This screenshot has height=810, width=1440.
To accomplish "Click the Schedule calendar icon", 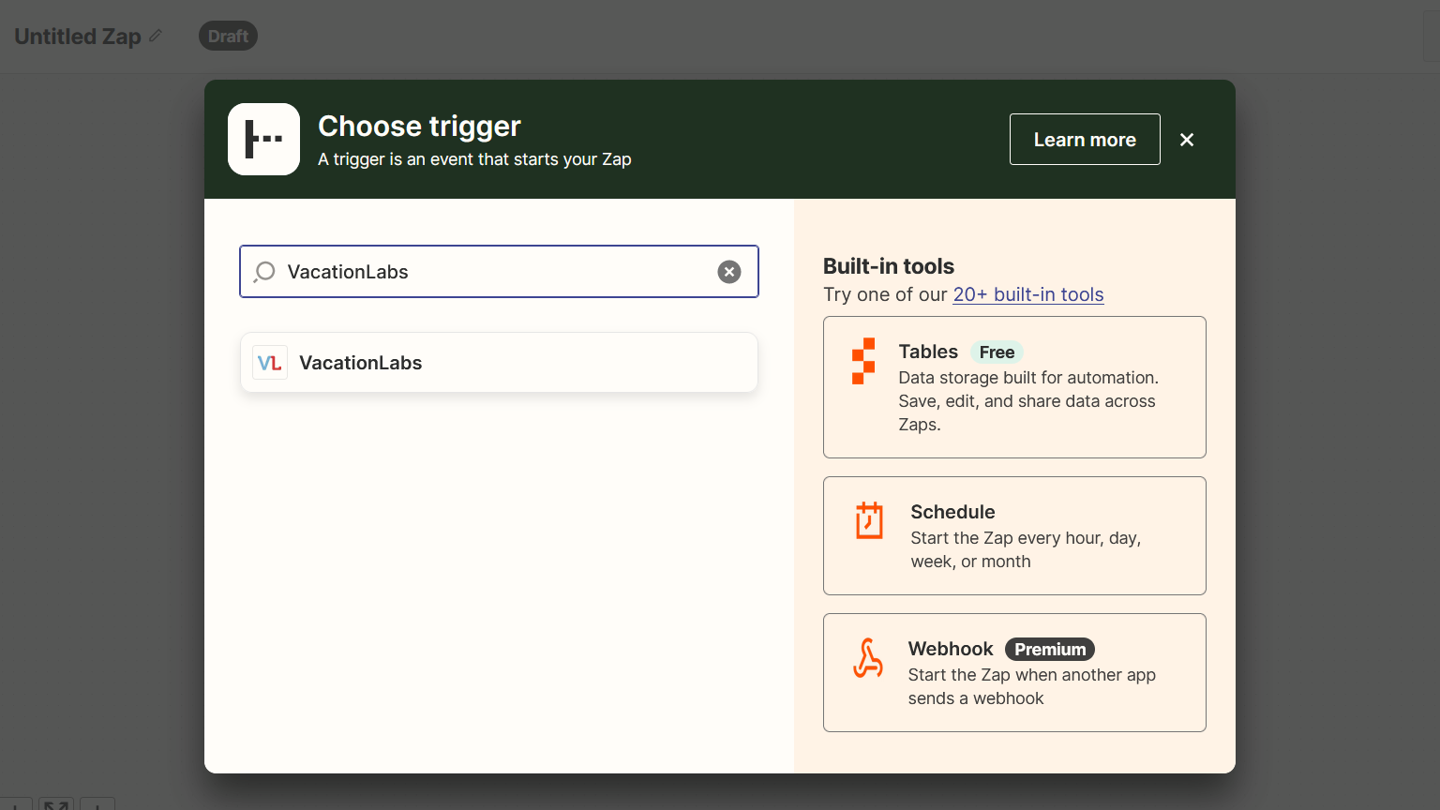I will [x=869, y=520].
